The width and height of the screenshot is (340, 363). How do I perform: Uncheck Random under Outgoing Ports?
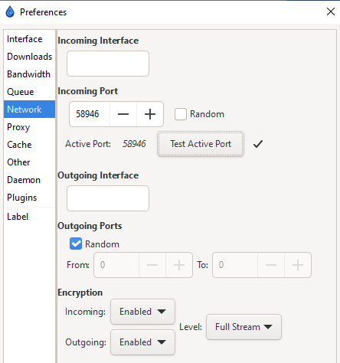pos(76,244)
